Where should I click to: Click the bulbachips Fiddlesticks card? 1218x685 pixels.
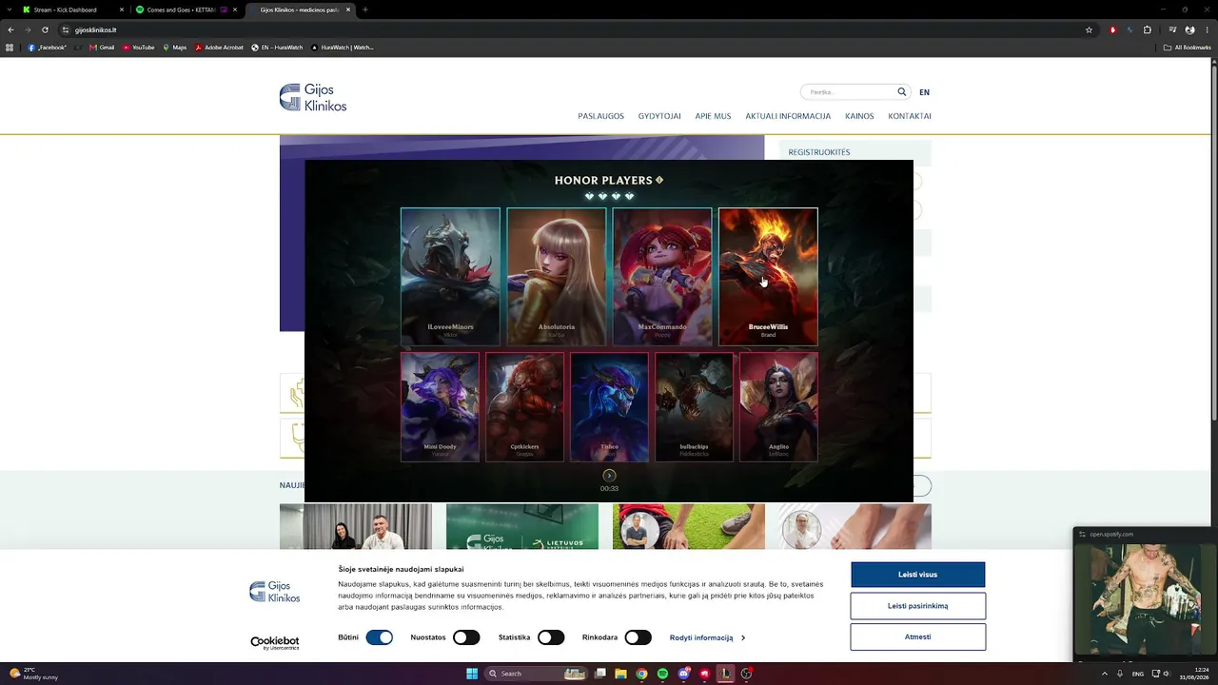[x=694, y=407]
